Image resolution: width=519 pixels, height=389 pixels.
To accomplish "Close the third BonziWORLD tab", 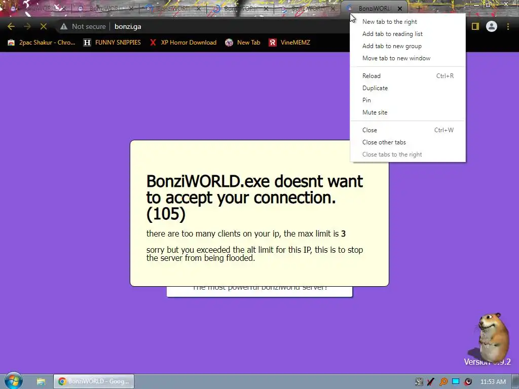I will tap(199, 9).
